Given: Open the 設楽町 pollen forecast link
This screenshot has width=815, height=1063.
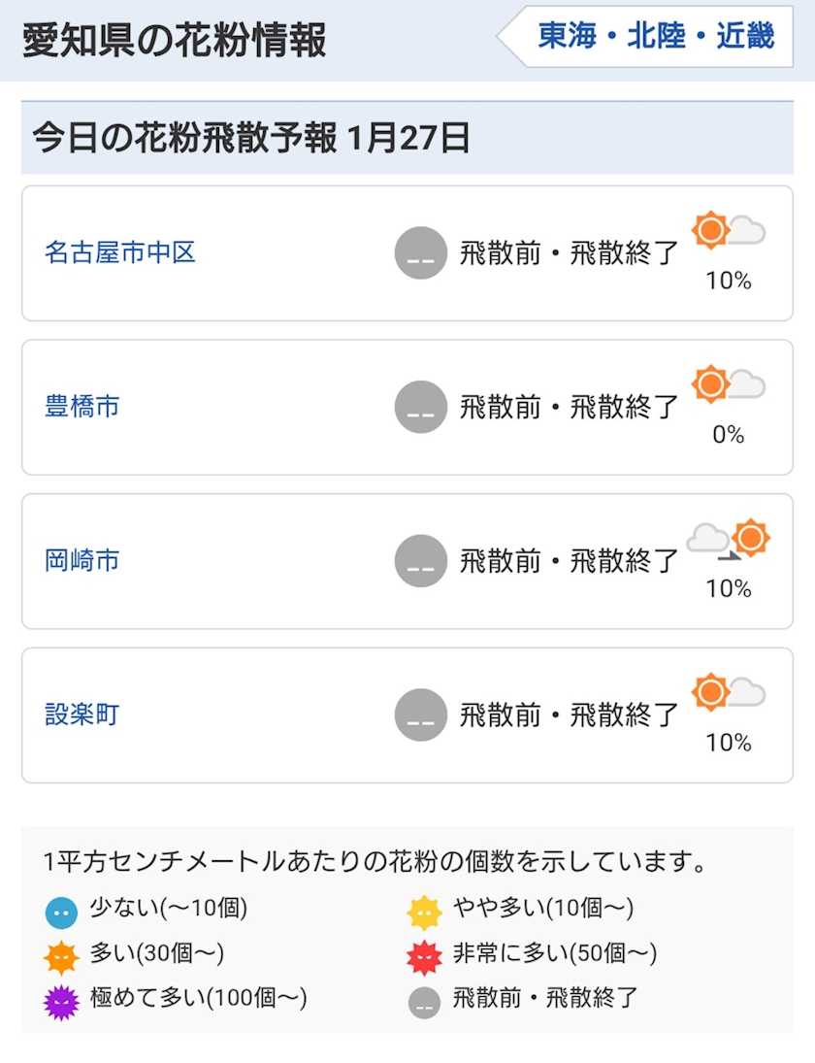Looking at the screenshot, I should (82, 715).
